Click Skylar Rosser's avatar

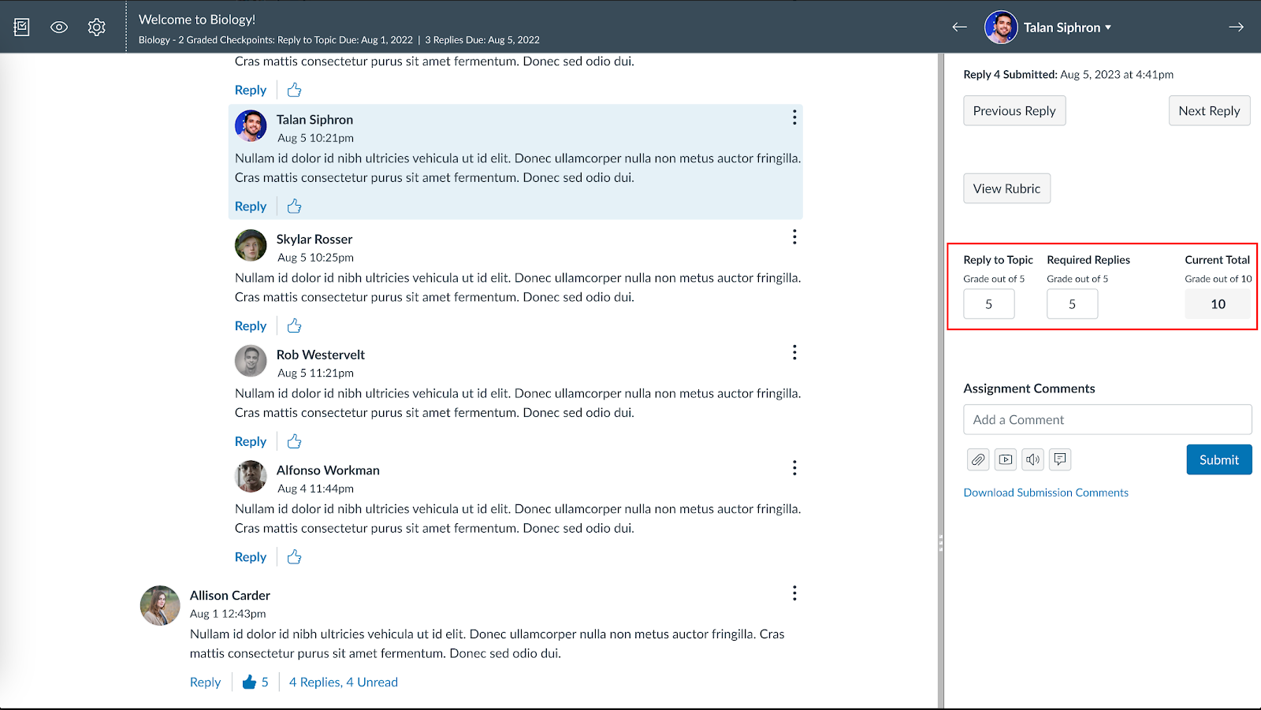[x=251, y=245]
